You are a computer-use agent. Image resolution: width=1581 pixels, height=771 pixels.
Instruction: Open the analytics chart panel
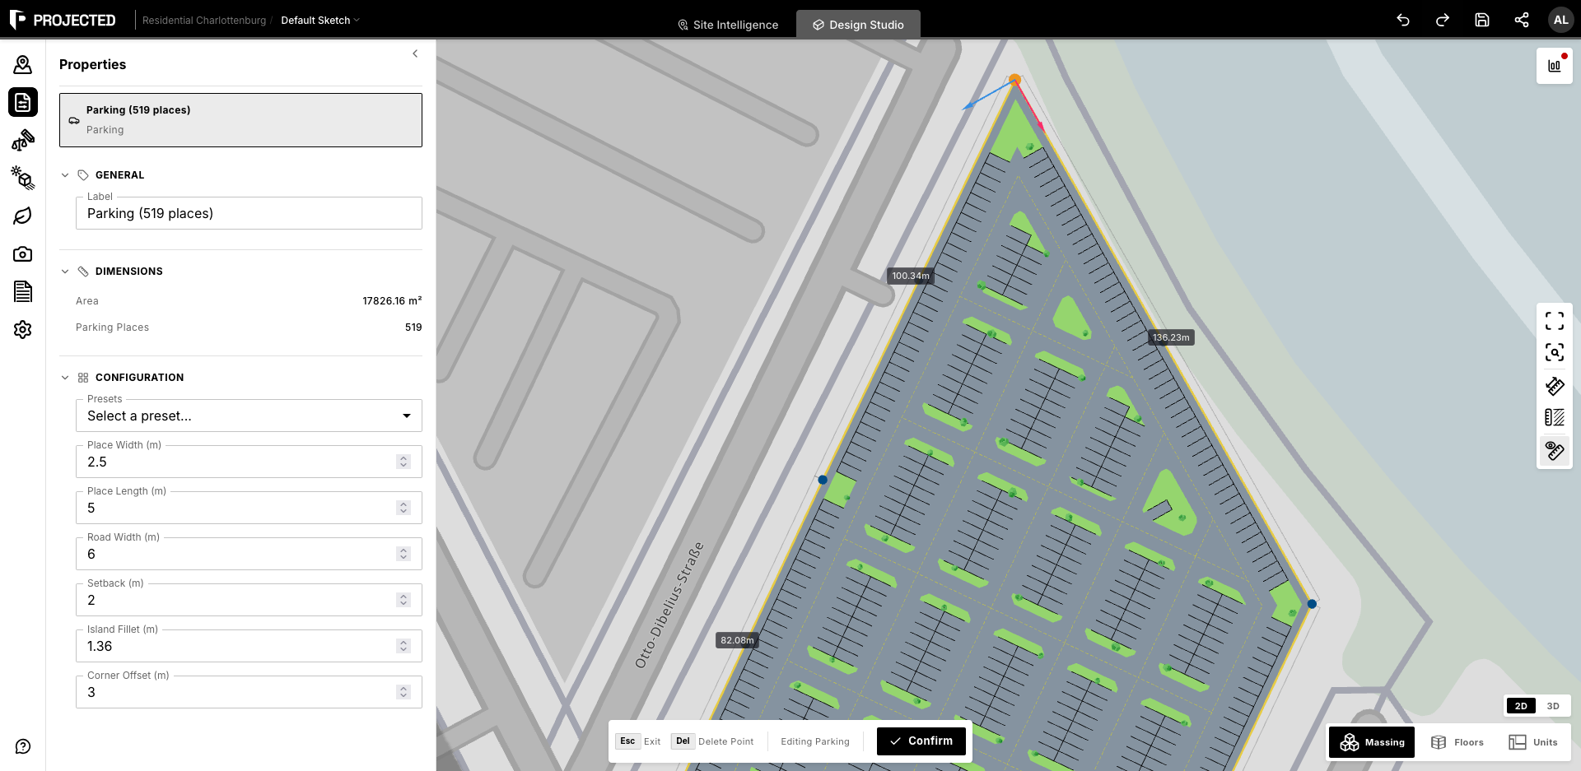pos(1555,66)
